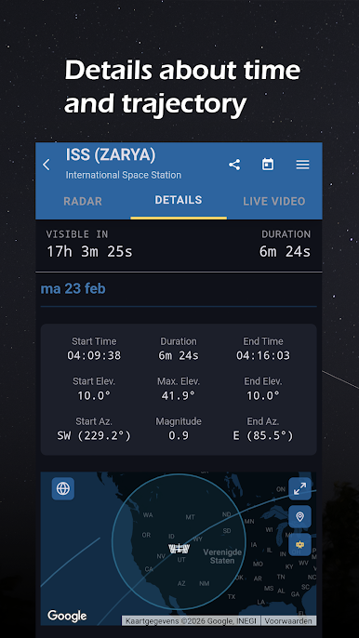Click the countdown '17h 3m 25s'
The image size is (359, 638).
click(x=89, y=251)
